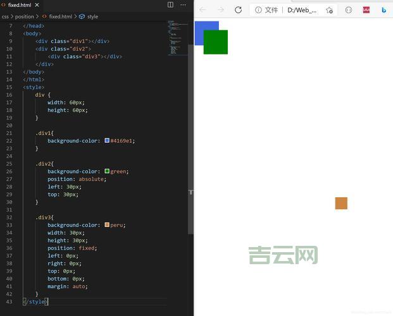This screenshot has height=316, width=393.
Task: Close the fixed.html editor tab
Action: click(37, 5)
